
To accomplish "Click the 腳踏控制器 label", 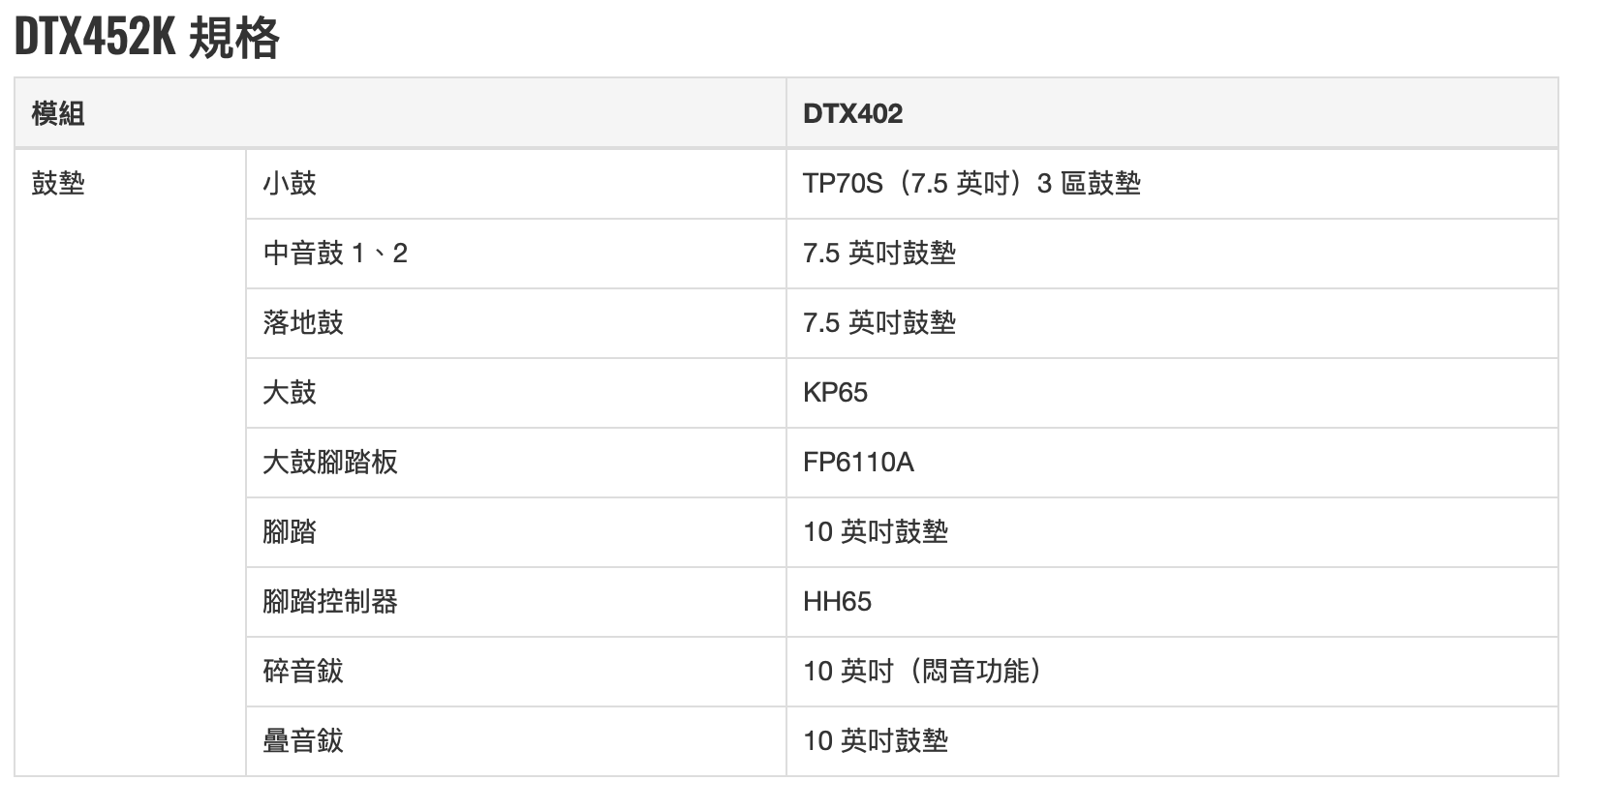I will 330,601.
